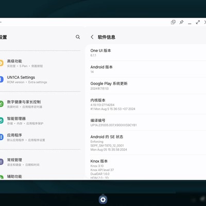Click ROM version subtitle text

coord(15,82)
